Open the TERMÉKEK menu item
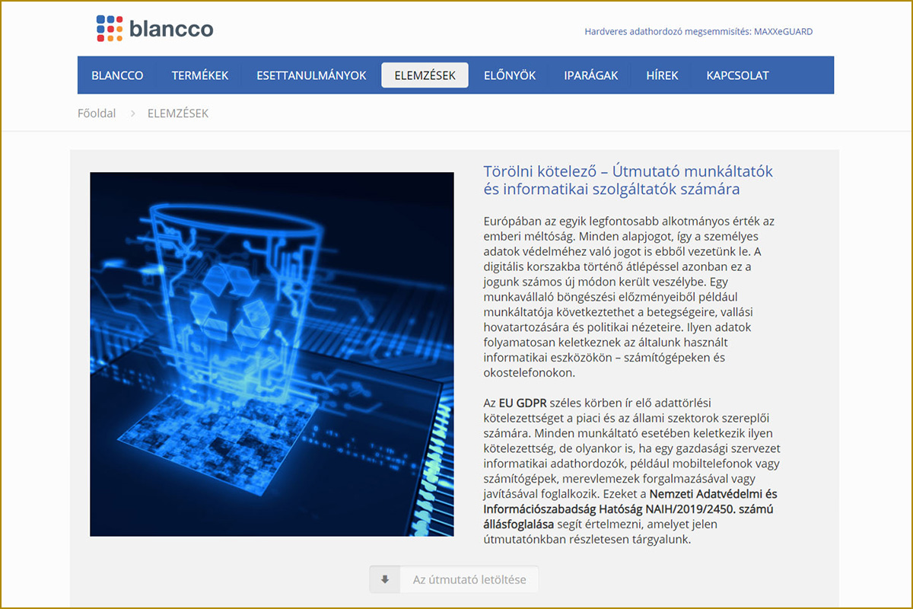This screenshot has height=609, width=913. [x=200, y=75]
